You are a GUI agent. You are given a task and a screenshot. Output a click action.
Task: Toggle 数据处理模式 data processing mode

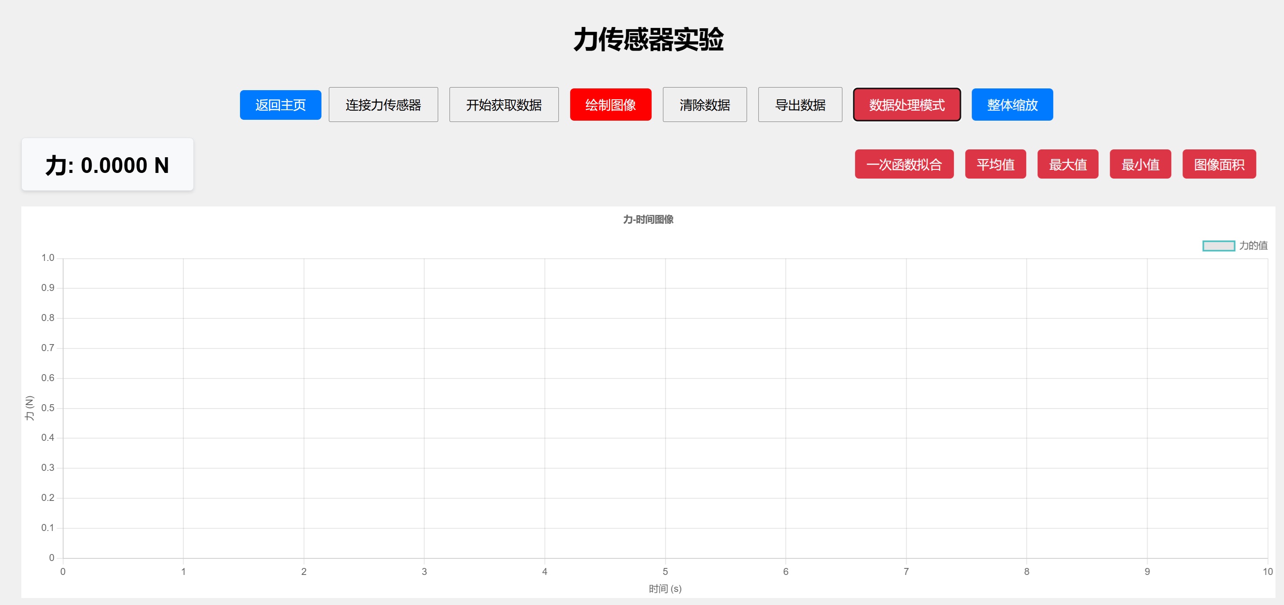coord(906,104)
